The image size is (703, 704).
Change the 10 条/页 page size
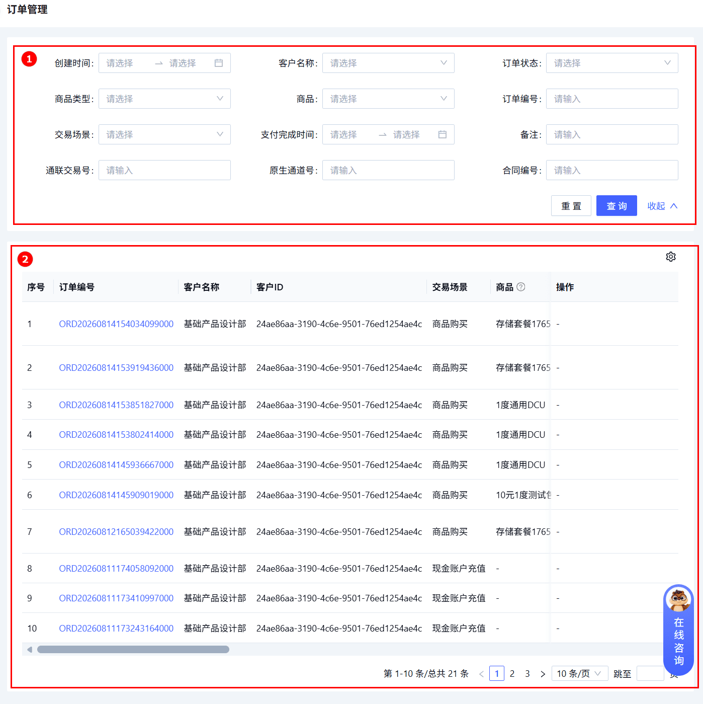tap(580, 673)
